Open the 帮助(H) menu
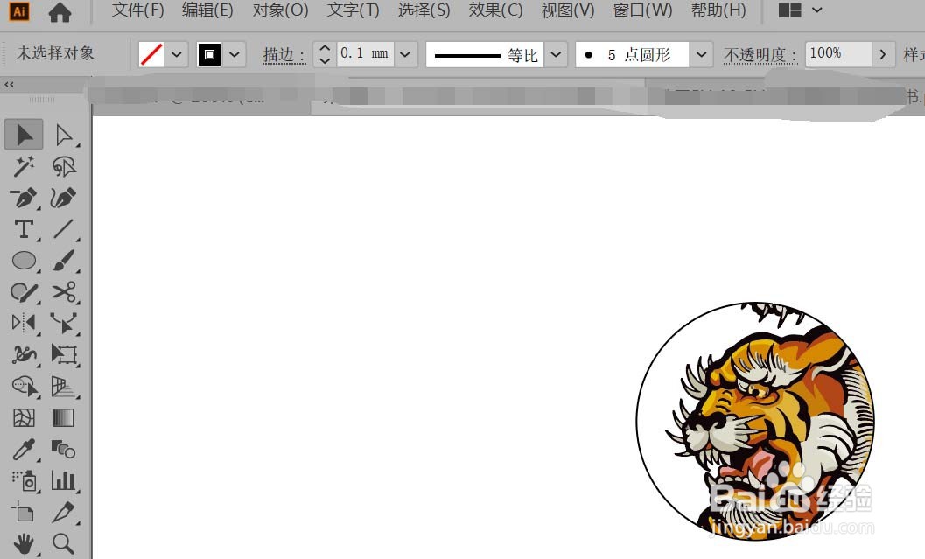The image size is (925, 559). click(718, 10)
